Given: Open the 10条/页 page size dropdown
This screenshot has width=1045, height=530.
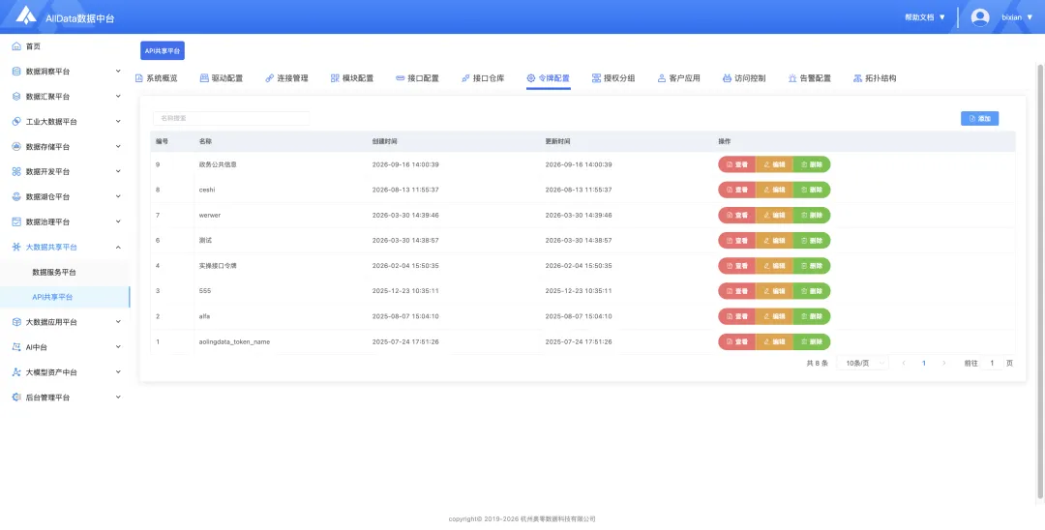Looking at the screenshot, I should coord(862,363).
